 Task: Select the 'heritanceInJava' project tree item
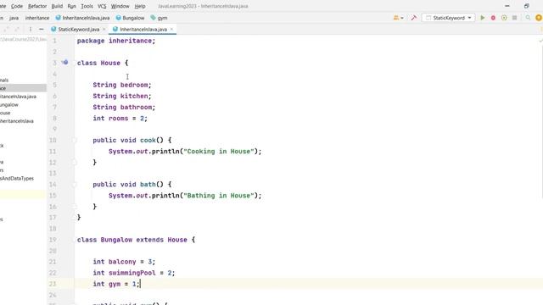pyautogui.click(x=17, y=121)
